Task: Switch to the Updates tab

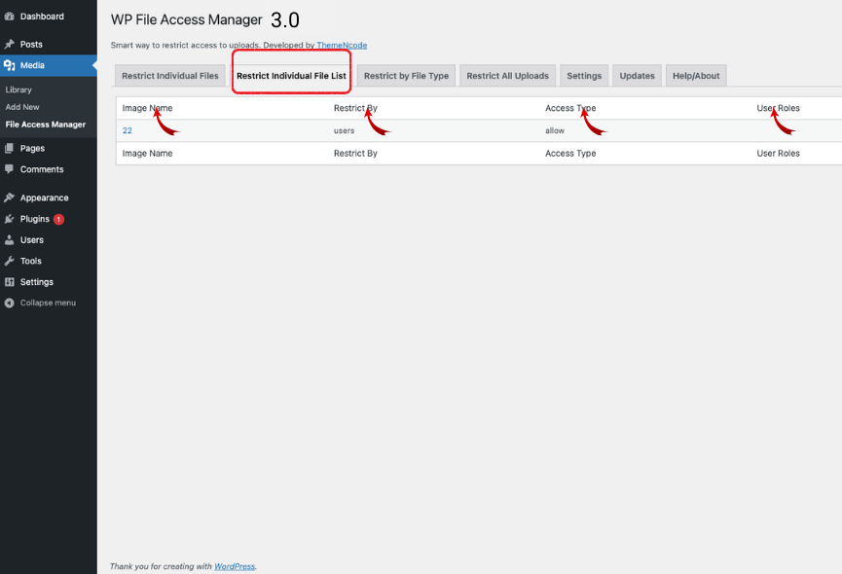Action: pos(637,76)
